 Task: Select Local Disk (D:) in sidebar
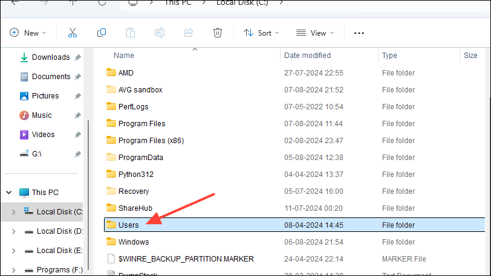(54, 231)
